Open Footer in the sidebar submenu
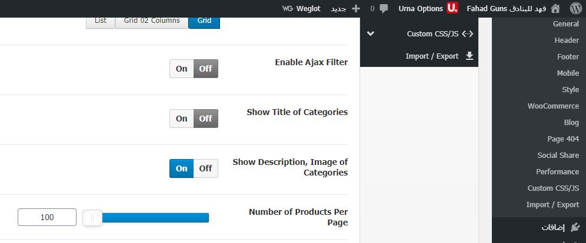 [568, 57]
